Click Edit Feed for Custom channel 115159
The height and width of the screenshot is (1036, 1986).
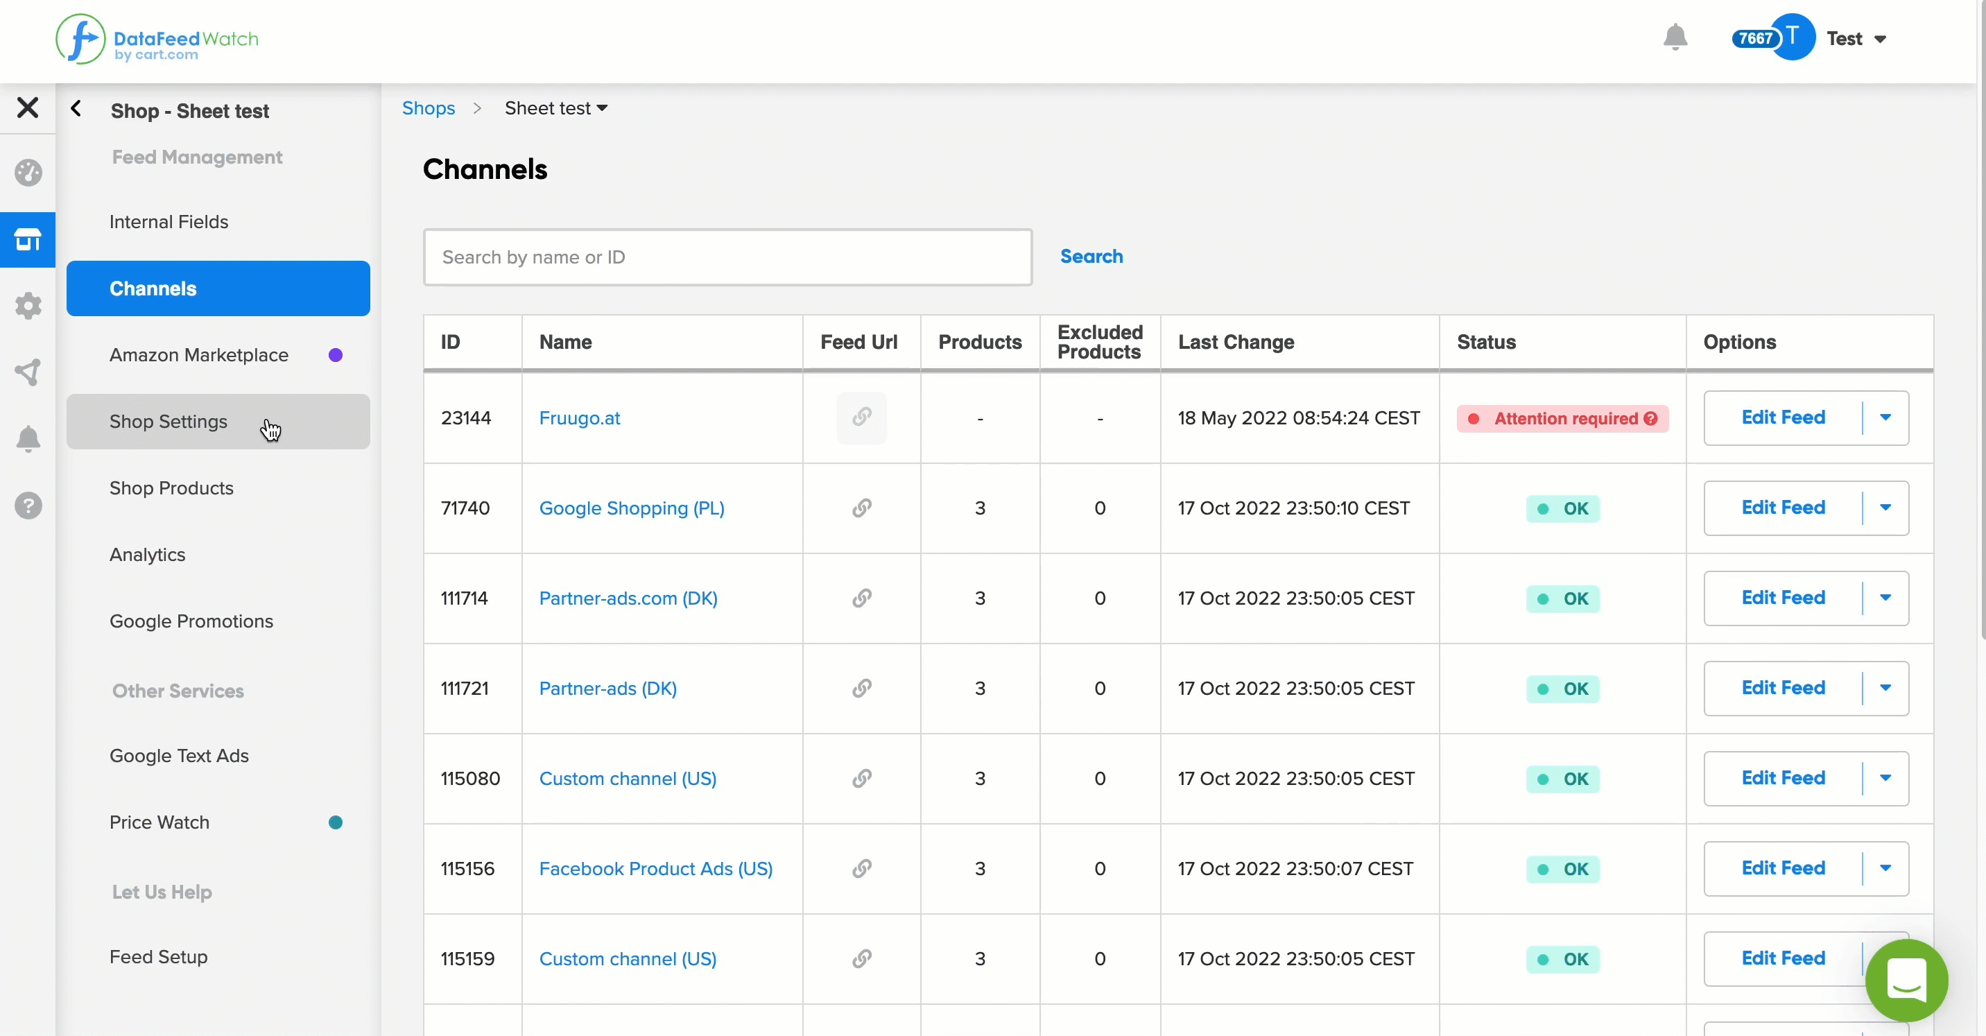point(1784,959)
